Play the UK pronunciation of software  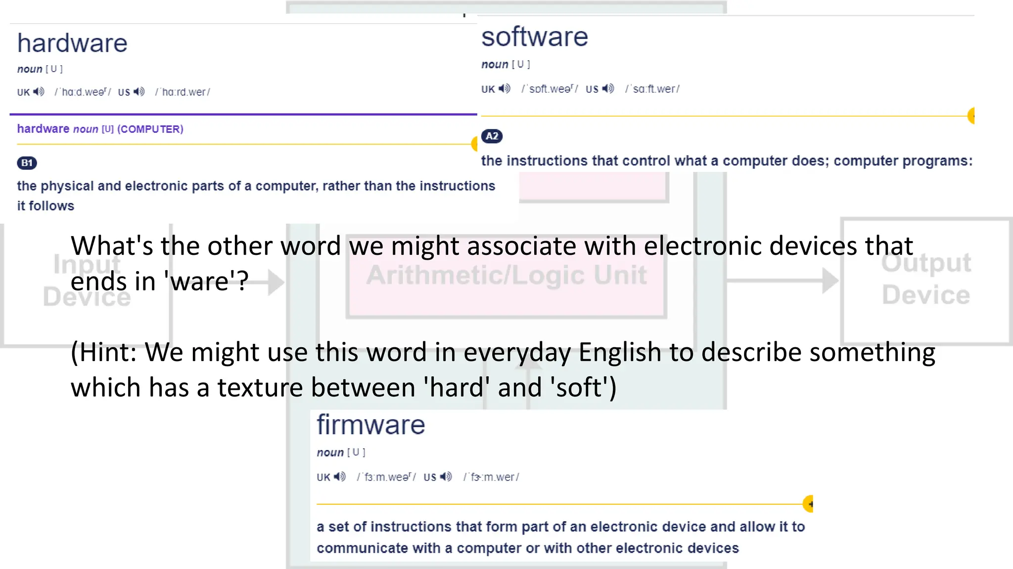pos(504,88)
